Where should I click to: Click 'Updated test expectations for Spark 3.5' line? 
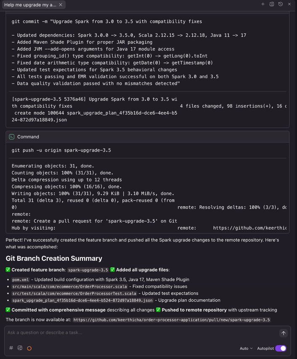(x=94, y=70)
